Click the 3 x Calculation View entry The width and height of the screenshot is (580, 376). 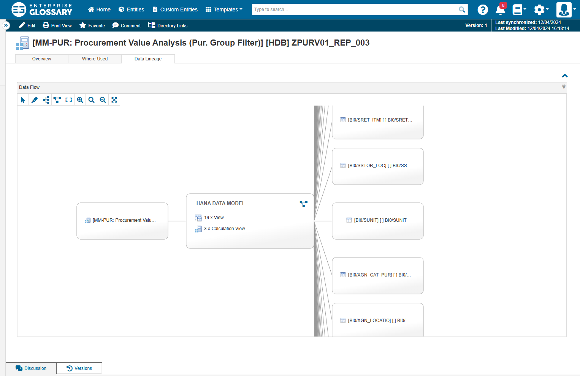(x=220, y=229)
